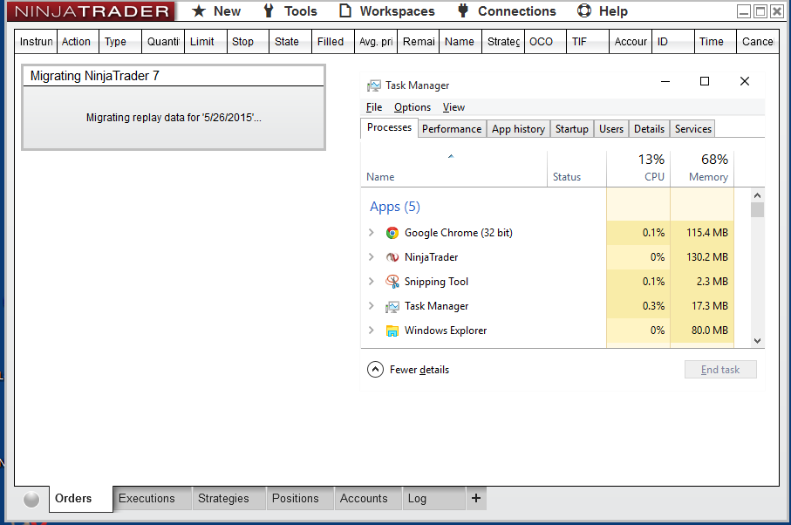
Task: Expand the Task Manager process group
Action: coord(372,305)
